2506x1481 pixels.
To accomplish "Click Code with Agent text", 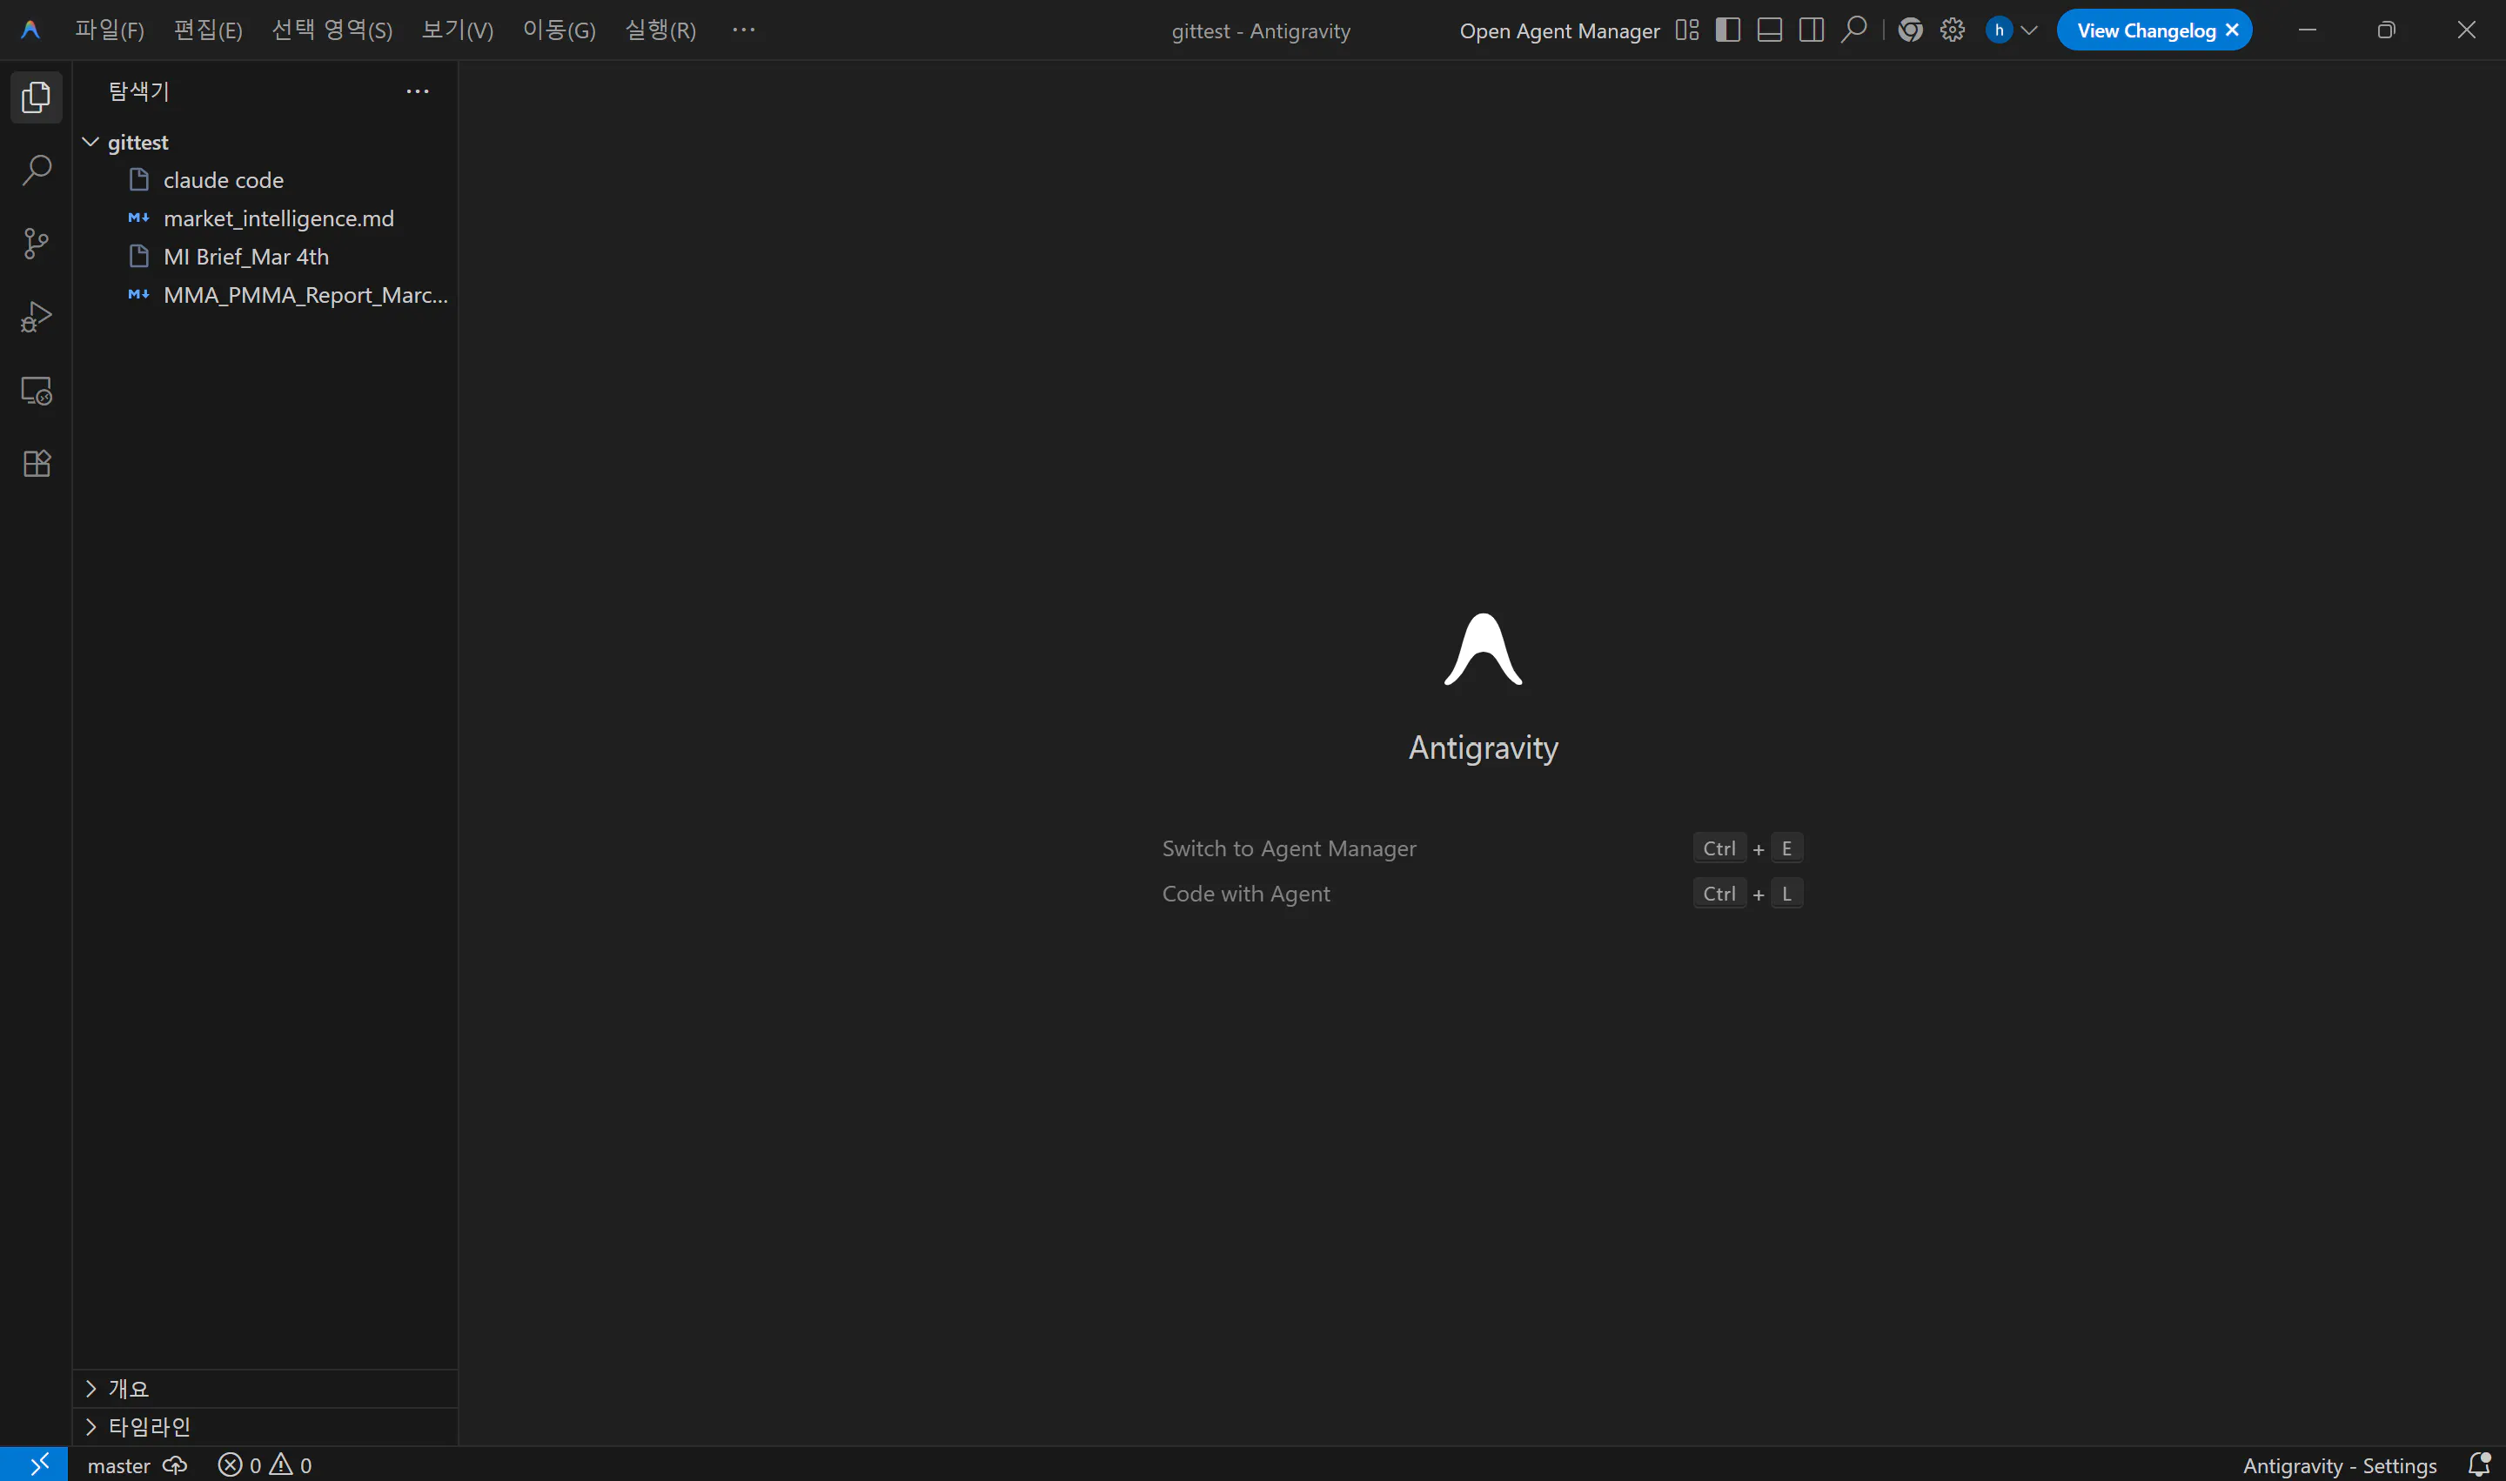I will tap(1245, 893).
